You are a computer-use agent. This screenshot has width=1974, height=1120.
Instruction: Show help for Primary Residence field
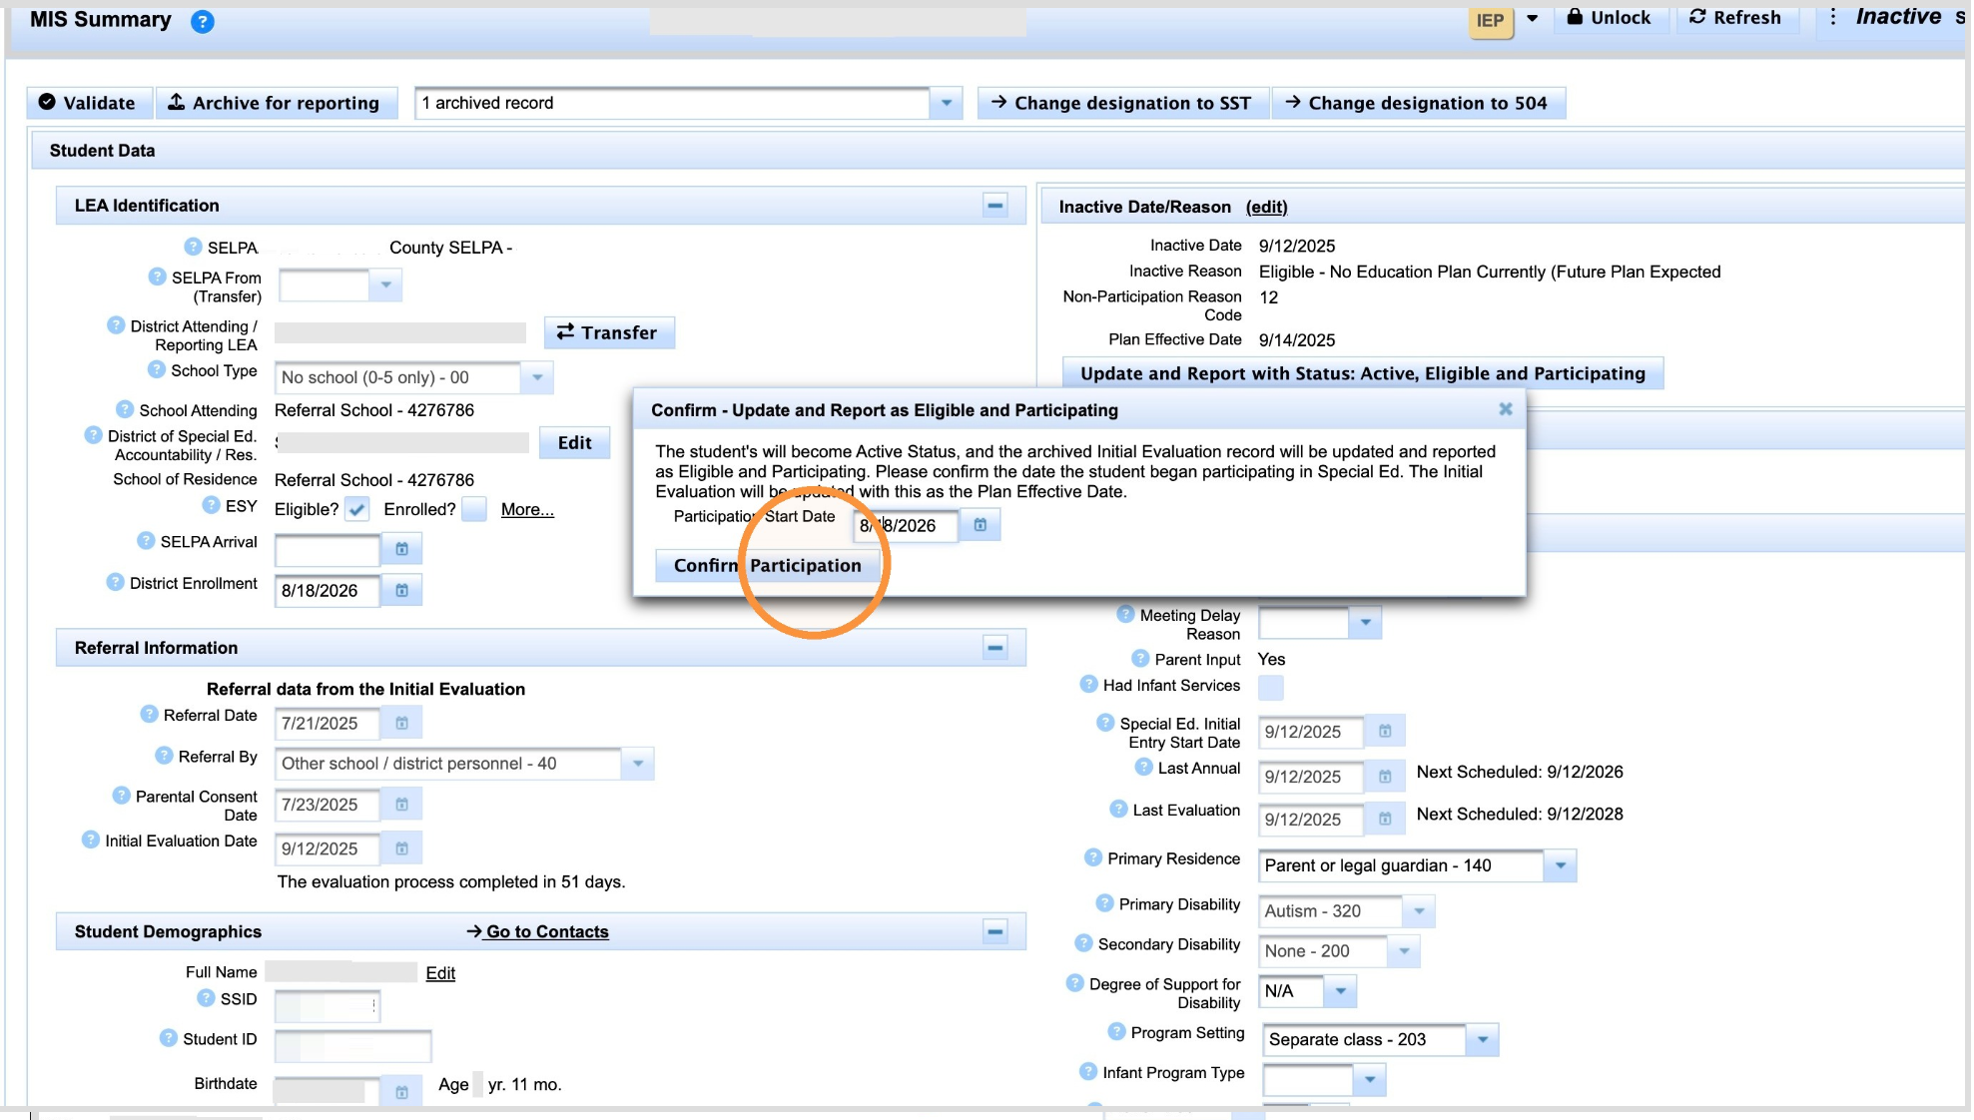1093,858
